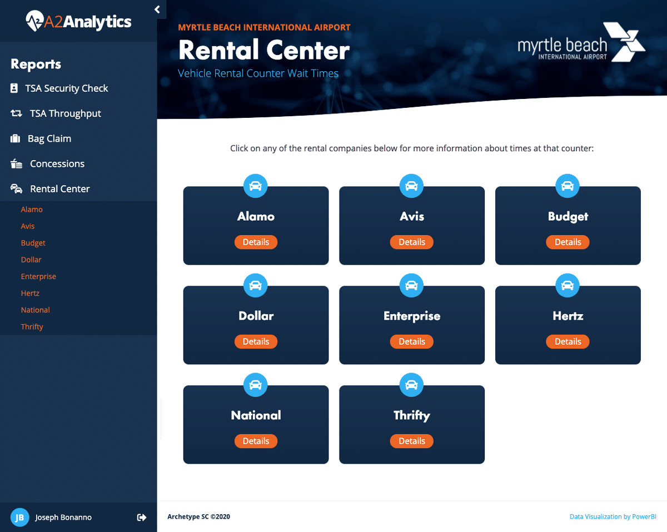Click the car icon above Budget card
This screenshot has width=667, height=532.
(x=568, y=186)
